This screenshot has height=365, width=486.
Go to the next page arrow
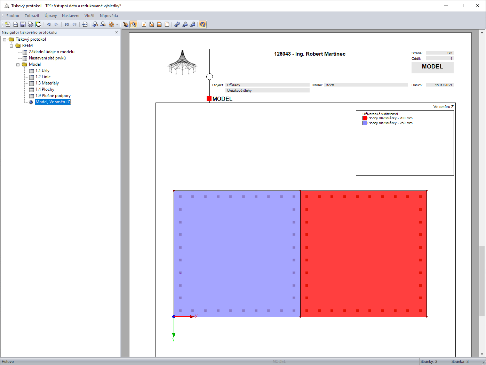56,24
